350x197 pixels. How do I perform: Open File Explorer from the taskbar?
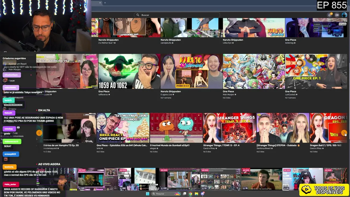tap(196, 194)
